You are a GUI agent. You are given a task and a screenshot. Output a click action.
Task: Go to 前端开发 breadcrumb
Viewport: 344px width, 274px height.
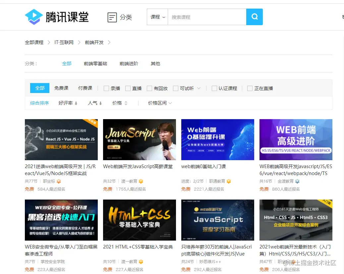tap(94, 42)
